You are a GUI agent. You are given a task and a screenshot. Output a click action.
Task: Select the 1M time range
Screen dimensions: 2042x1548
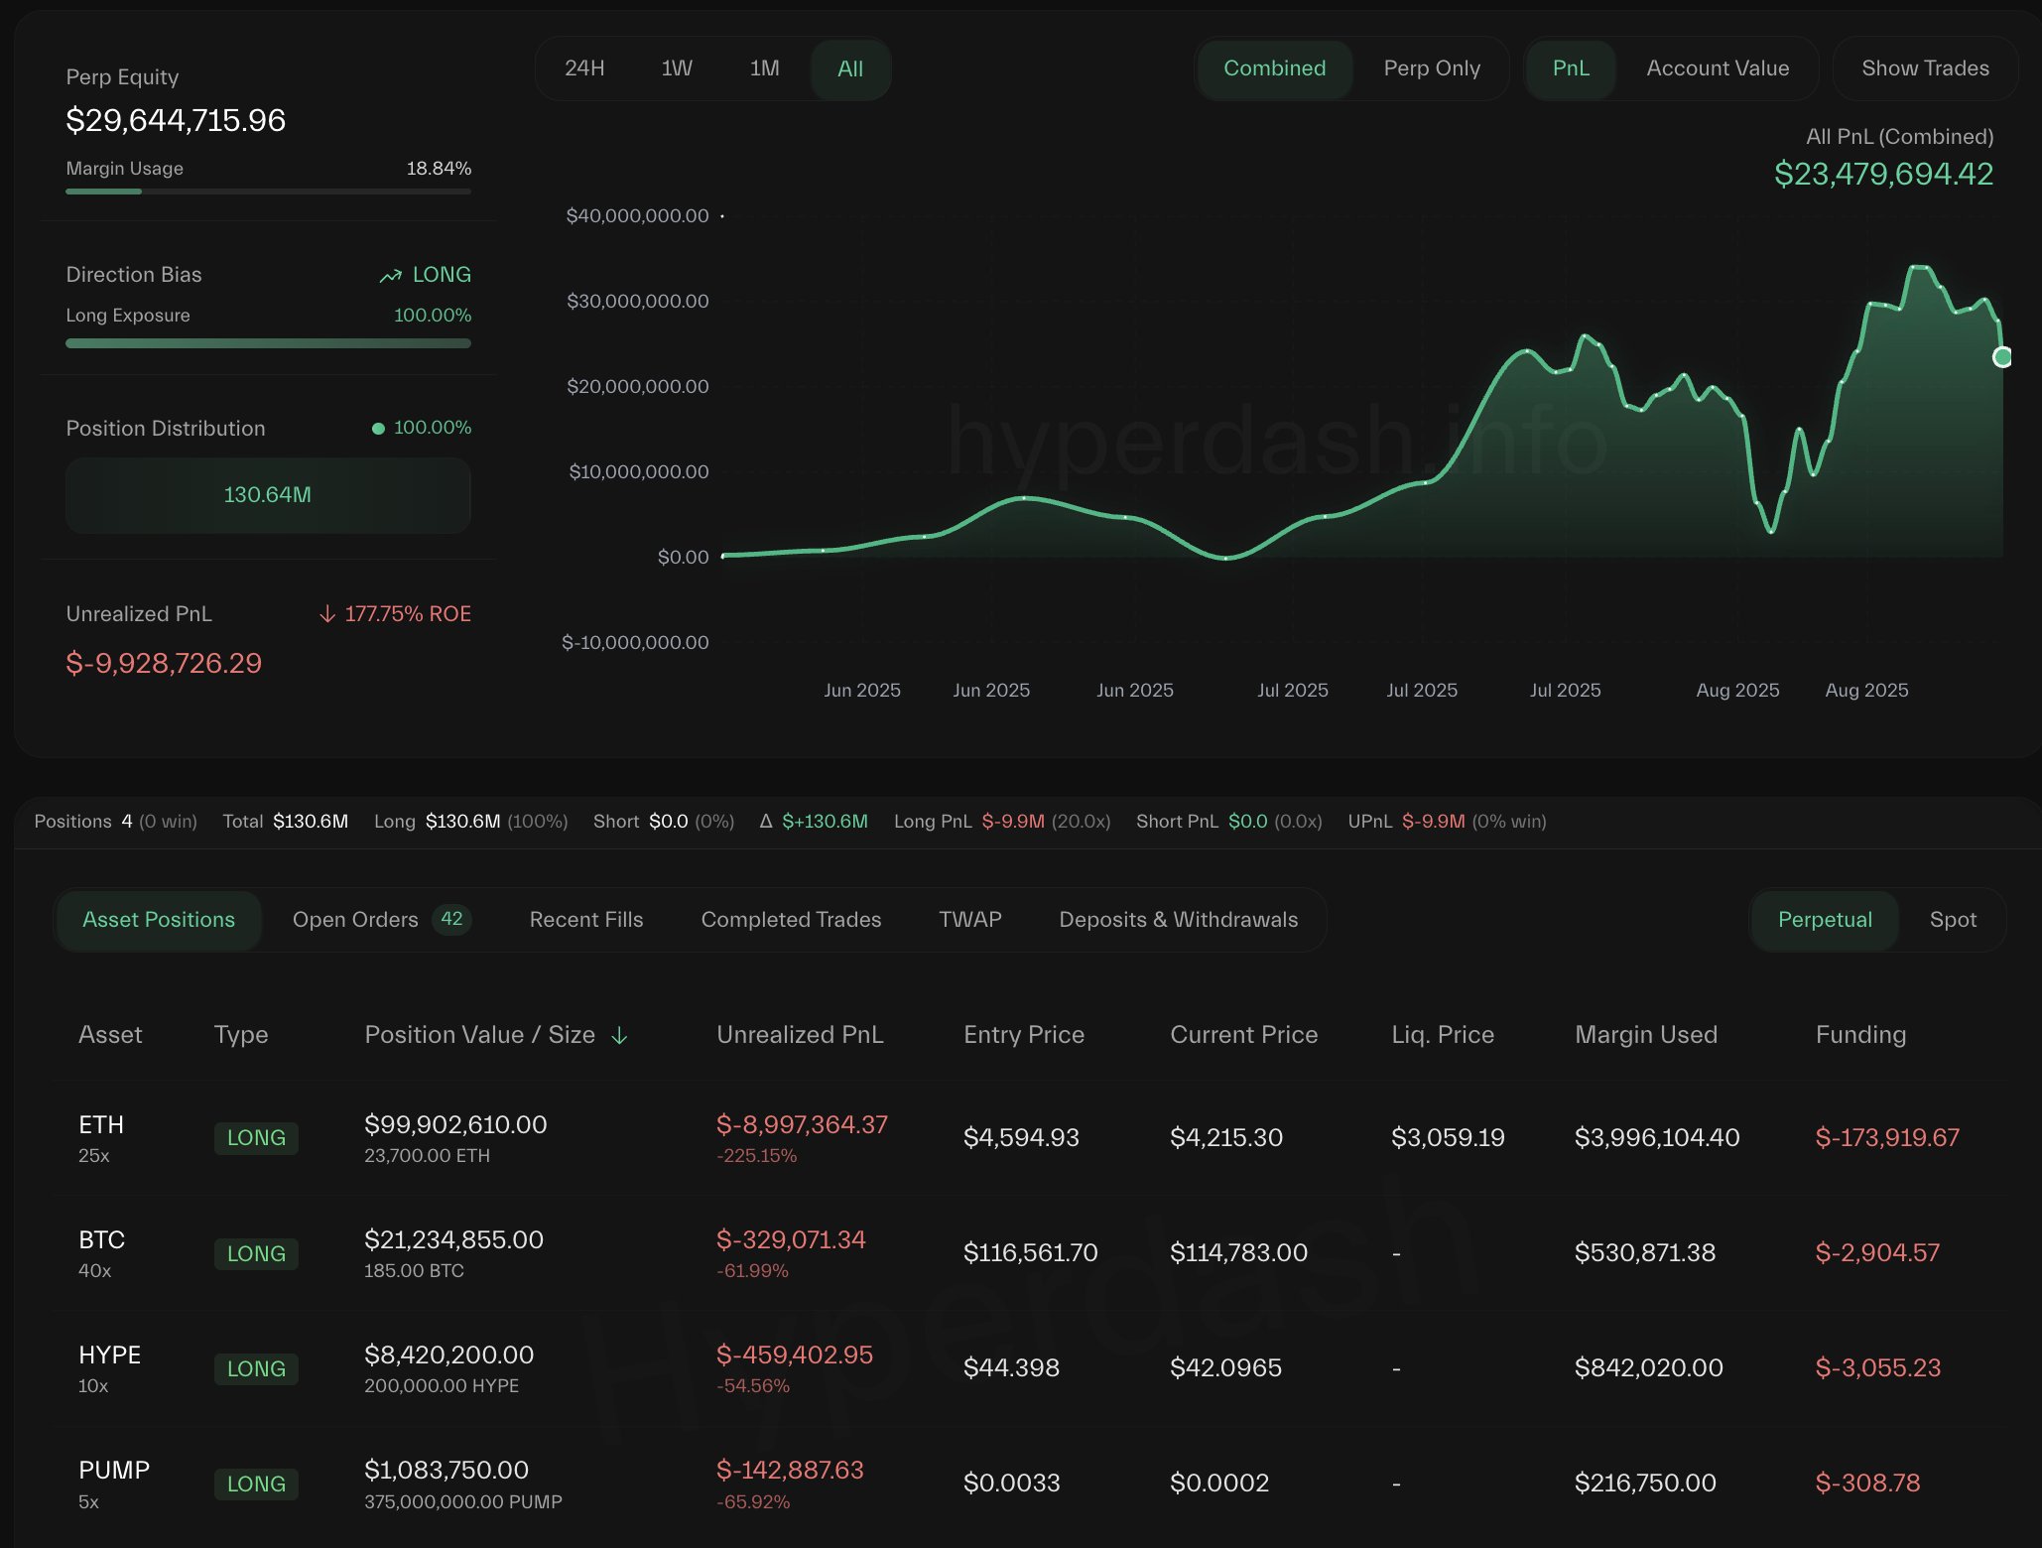[764, 68]
